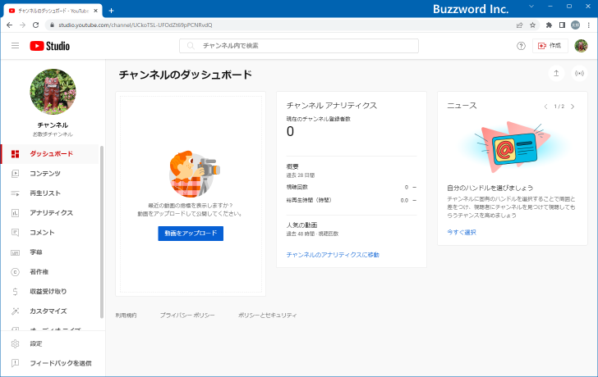Screen dimensions: 598x377
Task: Open アナリティクス in the sidebar
Action: point(50,213)
